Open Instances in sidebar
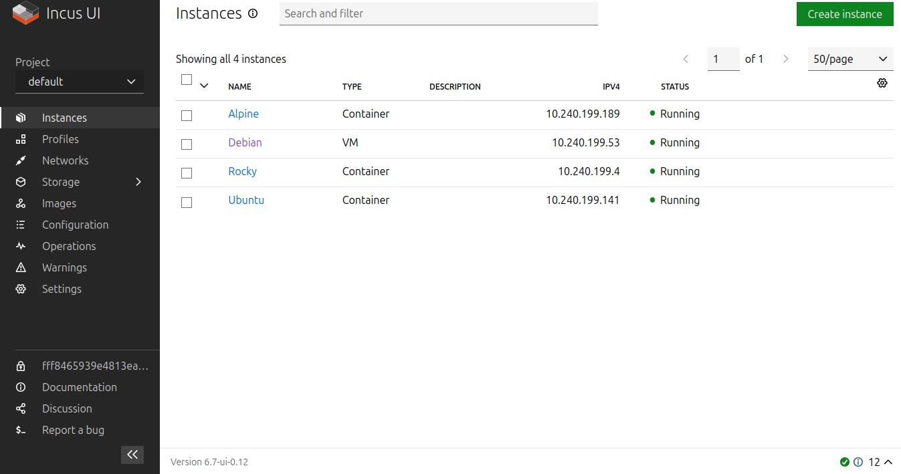The width and height of the screenshot is (901, 474). coord(80,118)
